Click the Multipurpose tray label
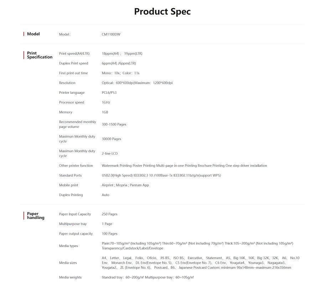 (73, 224)
